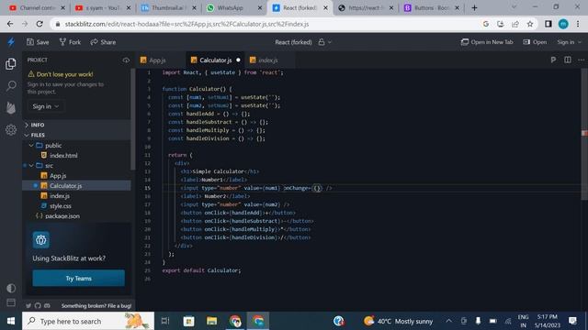Open the Chrome three-dot menu

578,24
